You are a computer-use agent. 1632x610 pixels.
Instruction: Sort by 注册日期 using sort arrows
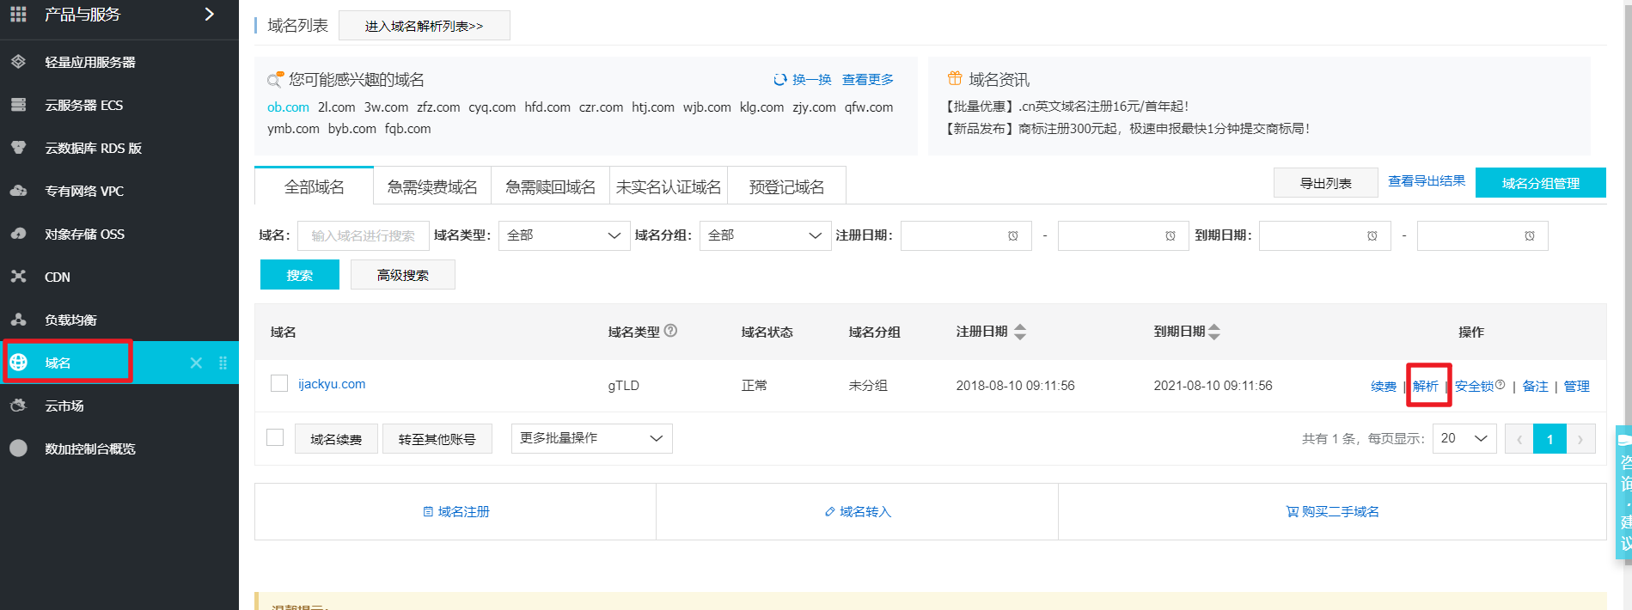point(1020,332)
